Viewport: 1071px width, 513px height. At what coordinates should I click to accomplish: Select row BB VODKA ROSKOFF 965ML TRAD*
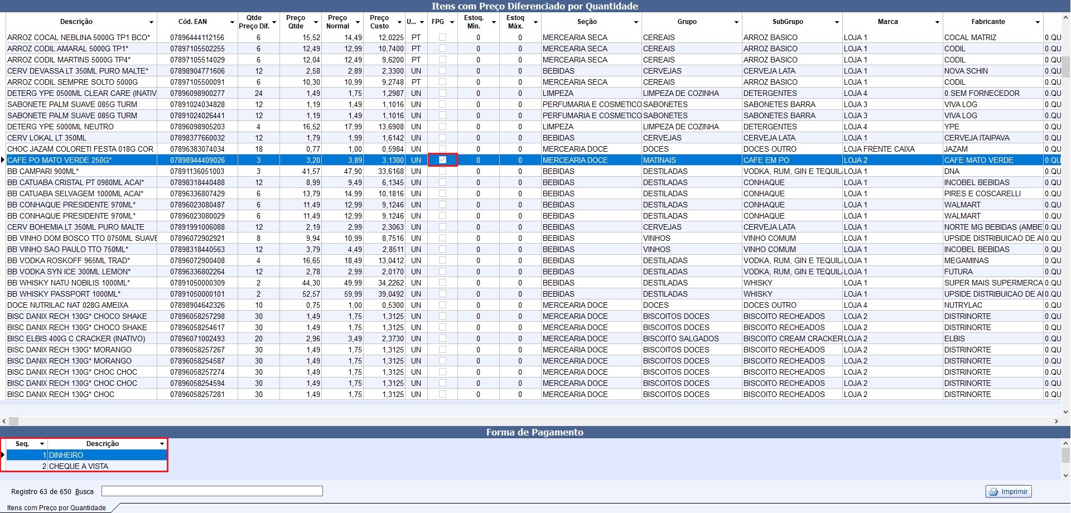533,260
